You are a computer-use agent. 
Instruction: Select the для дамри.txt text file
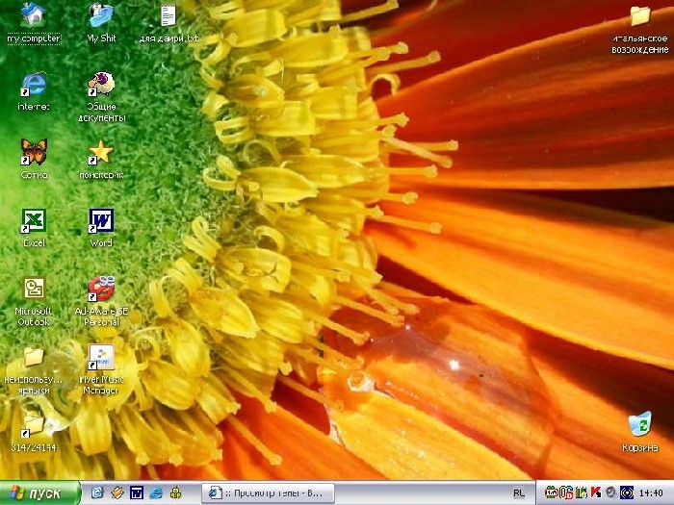click(x=168, y=16)
